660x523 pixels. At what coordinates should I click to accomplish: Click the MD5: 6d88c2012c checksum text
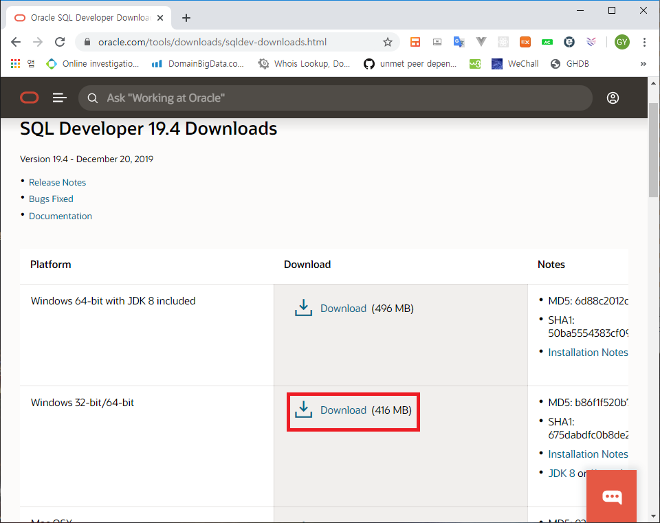(588, 301)
